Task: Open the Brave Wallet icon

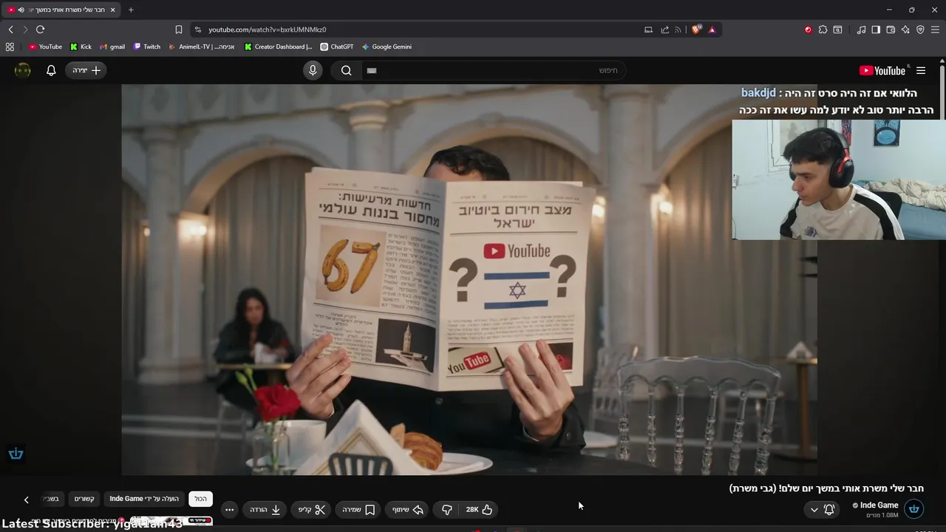Action: 891,30
